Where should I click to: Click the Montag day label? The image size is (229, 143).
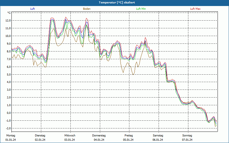click(x=11, y=136)
